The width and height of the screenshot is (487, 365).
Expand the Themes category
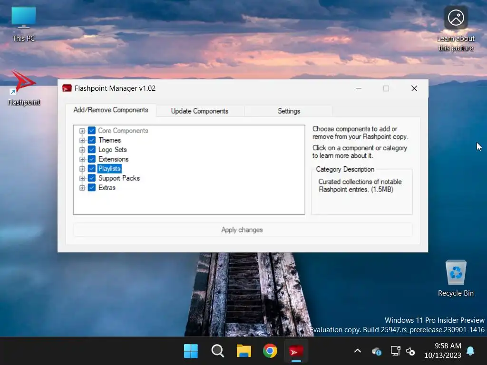point(82,140)
